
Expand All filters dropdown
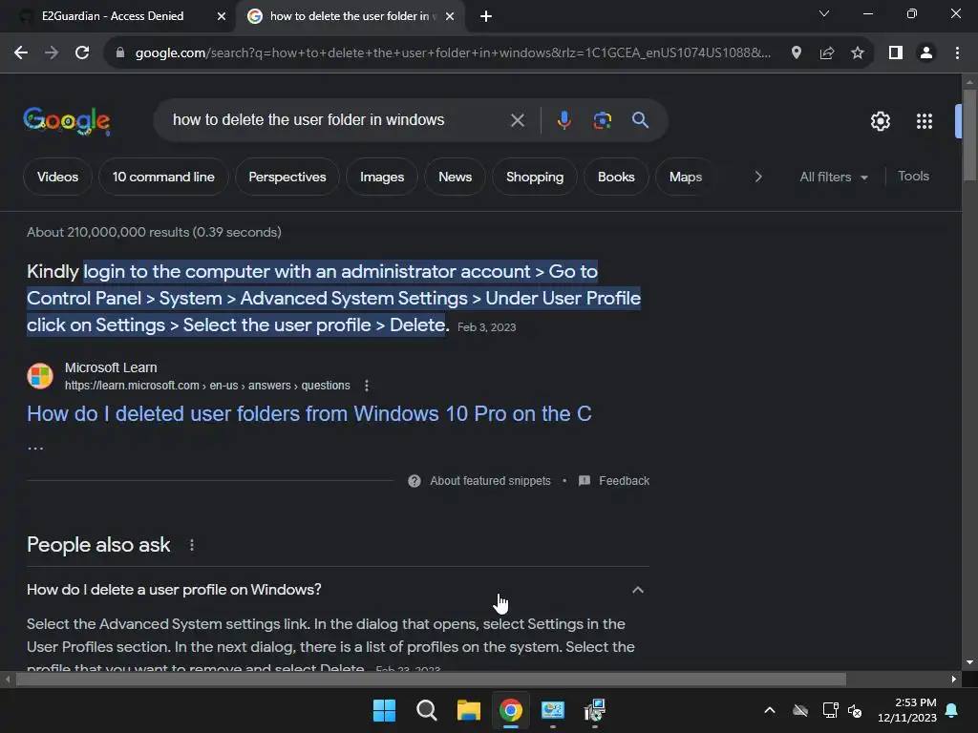tap(833, 177)
